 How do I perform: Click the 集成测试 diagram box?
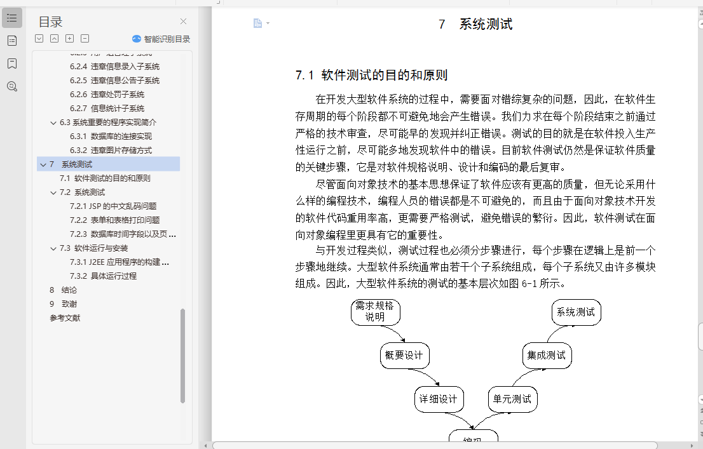pos(547,356)
